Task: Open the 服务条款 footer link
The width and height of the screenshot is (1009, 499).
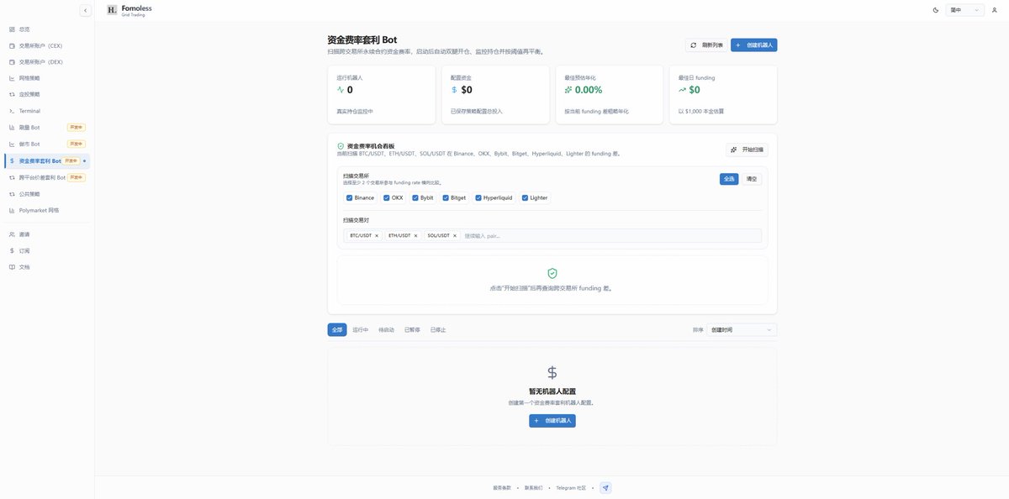Action: [x=502, y=487]
